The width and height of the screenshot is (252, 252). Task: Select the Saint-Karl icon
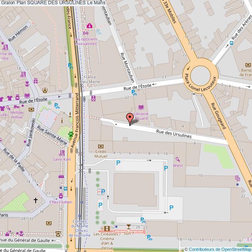[x=61, y=154]
